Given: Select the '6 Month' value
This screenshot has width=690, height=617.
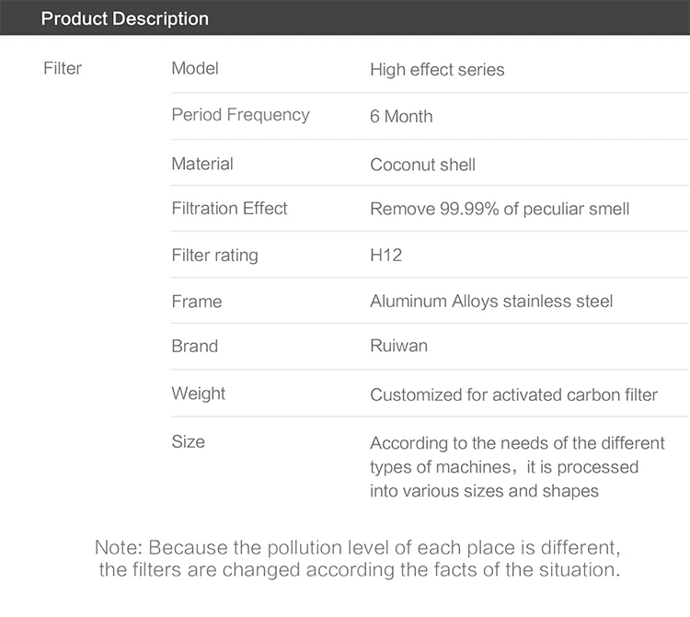Looking at the screenshot, I should (x=401, y=117).
